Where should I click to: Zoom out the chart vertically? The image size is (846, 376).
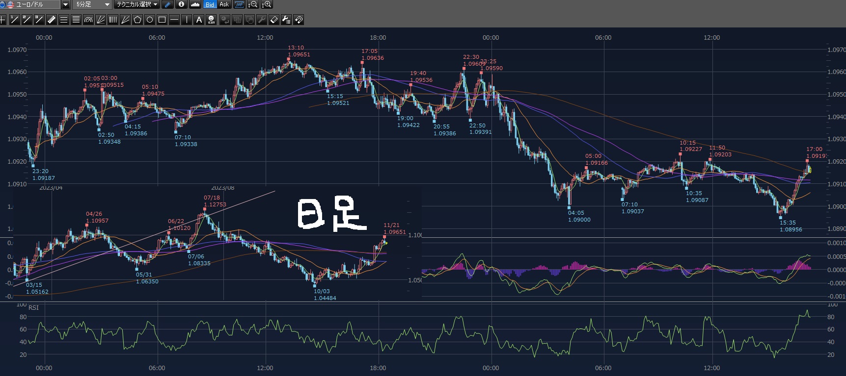pos(253,4)
